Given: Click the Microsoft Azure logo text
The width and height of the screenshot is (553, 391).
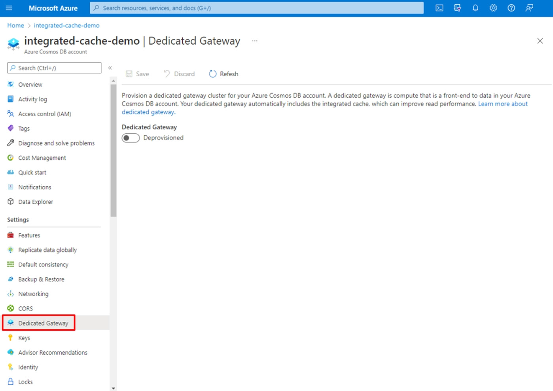Looking at the screenshot, I should [53, 8].
